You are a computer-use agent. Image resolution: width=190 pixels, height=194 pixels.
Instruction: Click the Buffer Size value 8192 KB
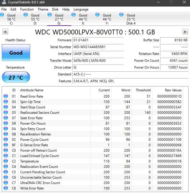pos(174,40)
